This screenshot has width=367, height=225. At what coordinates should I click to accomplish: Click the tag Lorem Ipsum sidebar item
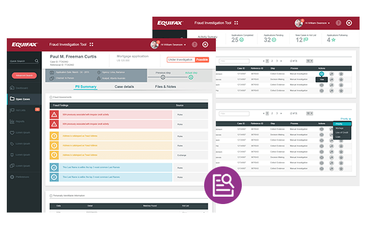[20, 144]
